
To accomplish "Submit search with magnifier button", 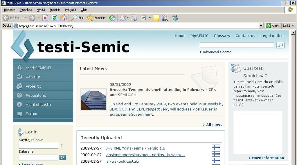I will pyautogui.click(x=280, y=45).
